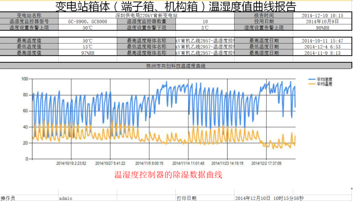Select the date cell 2014年10月9日
This screenshot has width=353, height=201.
click(x=323, y=22)
